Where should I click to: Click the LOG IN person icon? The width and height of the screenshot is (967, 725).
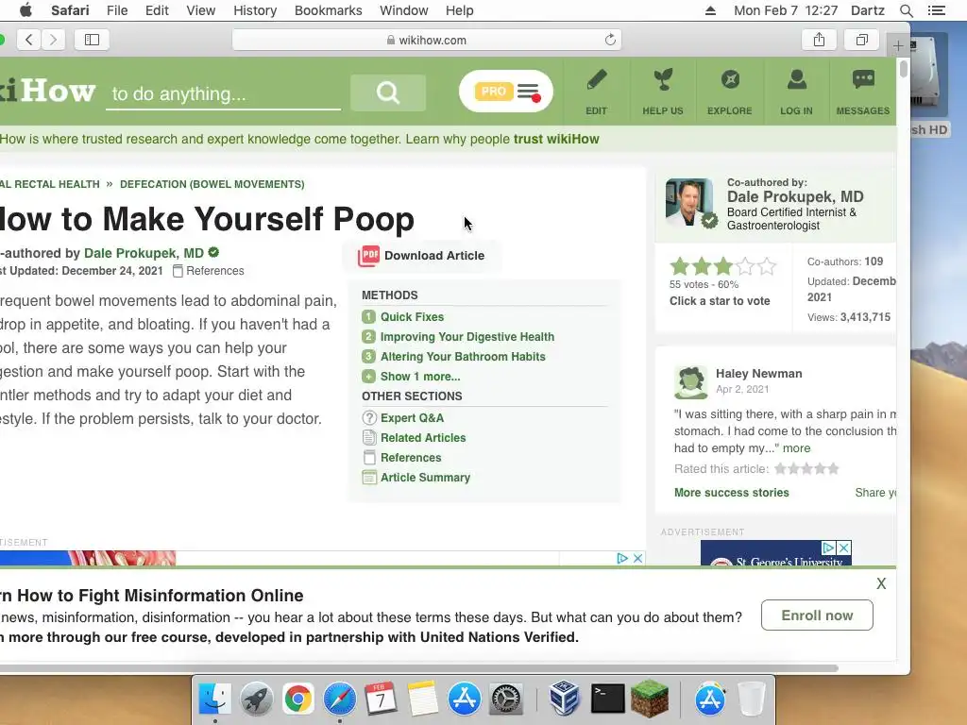[x=796, y=80]
